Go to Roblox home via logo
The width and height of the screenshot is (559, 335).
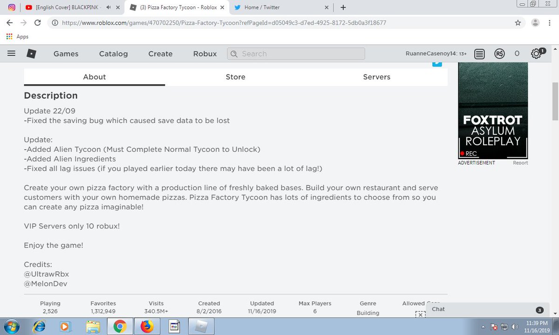click(31, 54)
